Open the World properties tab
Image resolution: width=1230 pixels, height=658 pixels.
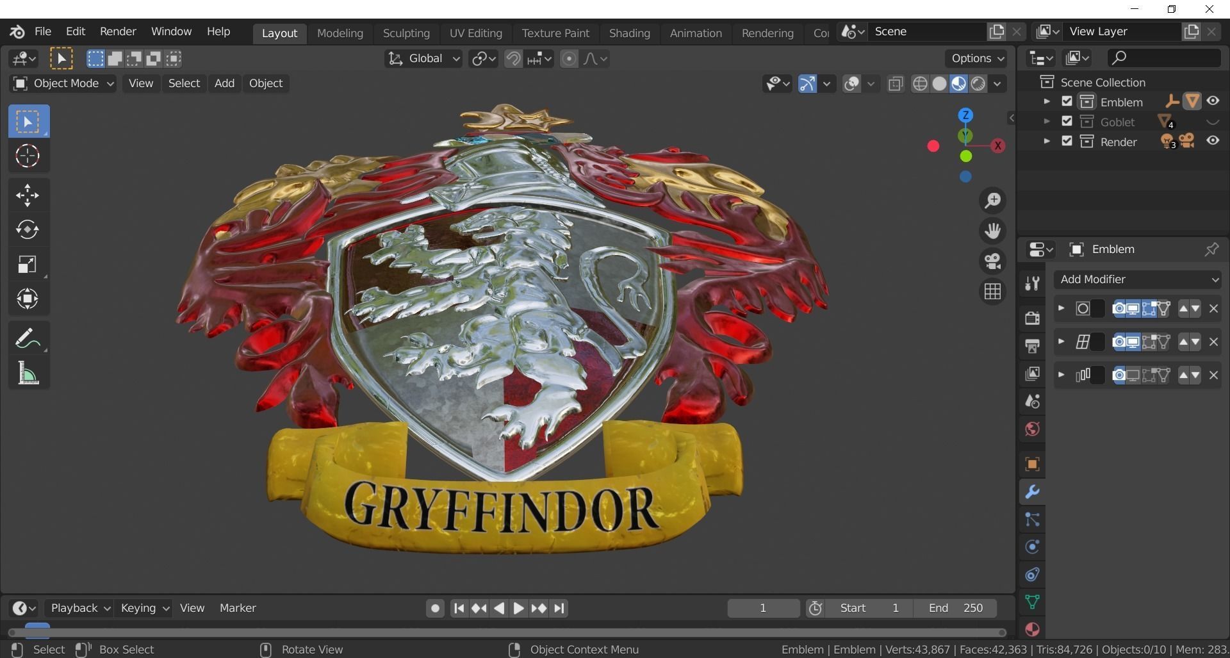1032,429
